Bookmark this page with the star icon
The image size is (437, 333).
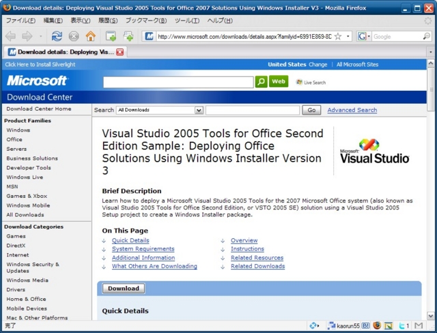338,36
